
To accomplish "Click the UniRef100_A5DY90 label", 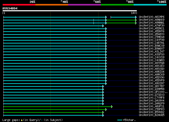I will pos(152,78).
